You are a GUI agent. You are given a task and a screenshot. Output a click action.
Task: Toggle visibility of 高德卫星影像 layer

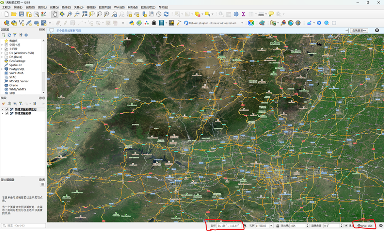coord(7,113)
